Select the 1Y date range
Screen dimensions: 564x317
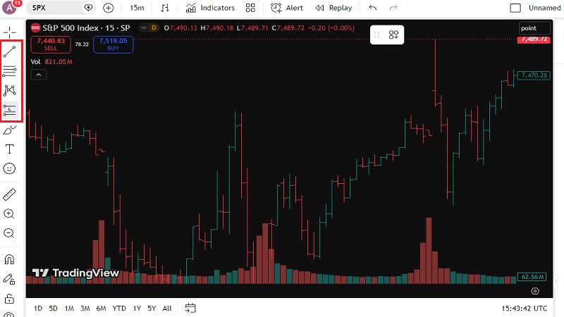point(137,309)
